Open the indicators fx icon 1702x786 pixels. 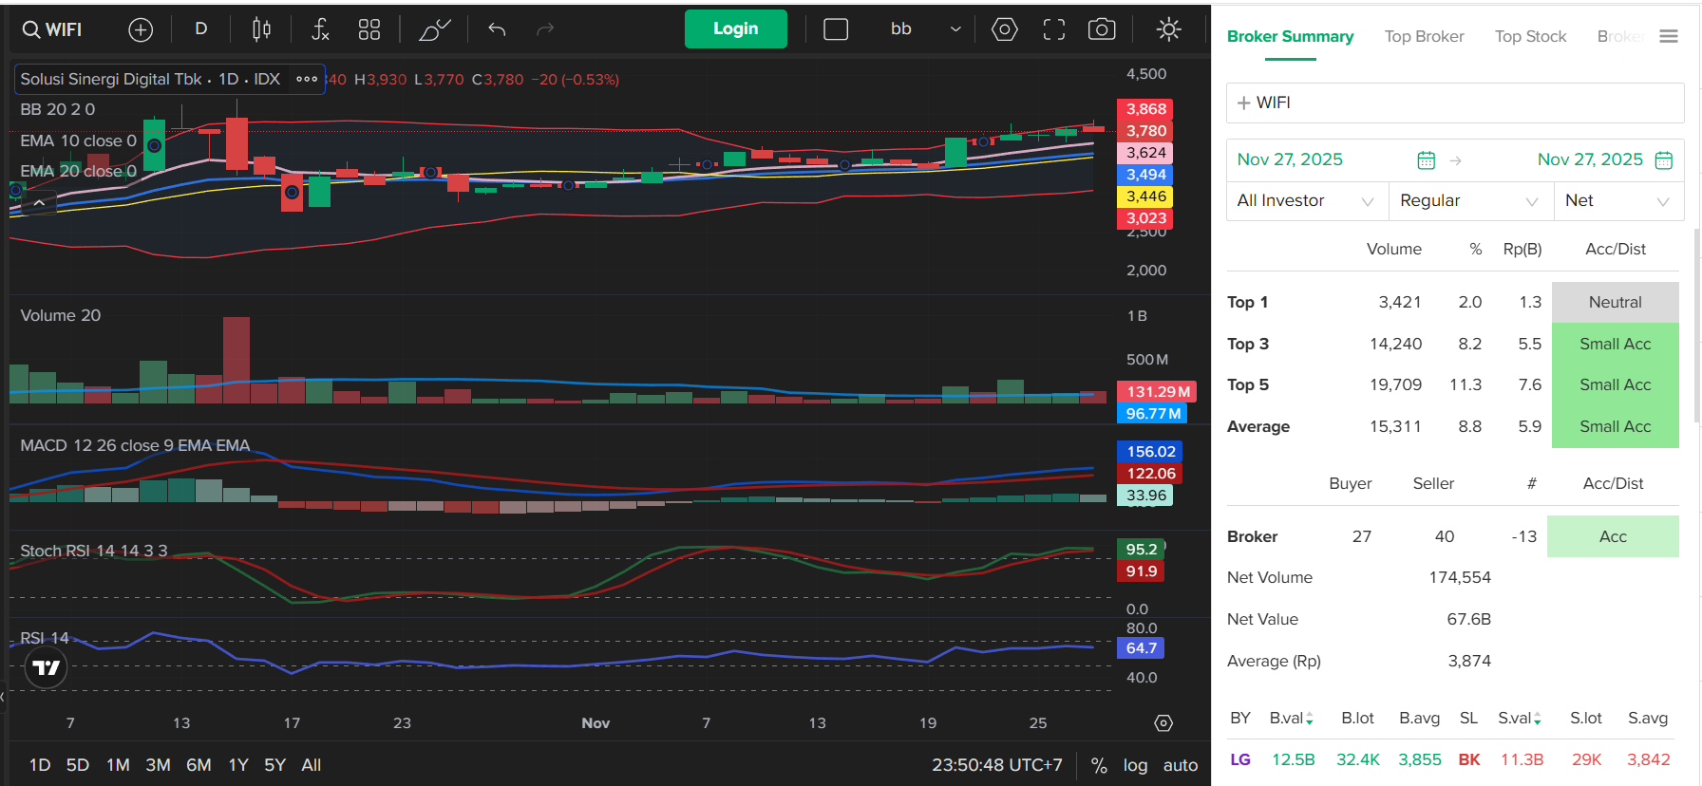pyautogui.click(x=320, y=29)
